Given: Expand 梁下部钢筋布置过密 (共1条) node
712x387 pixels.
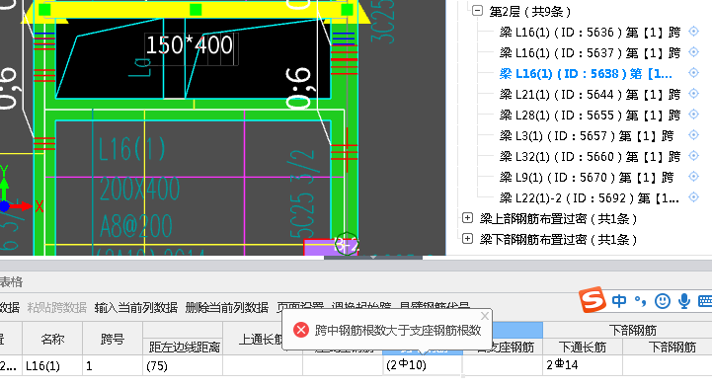Looking at the screenshot, I should pos(467,239).
